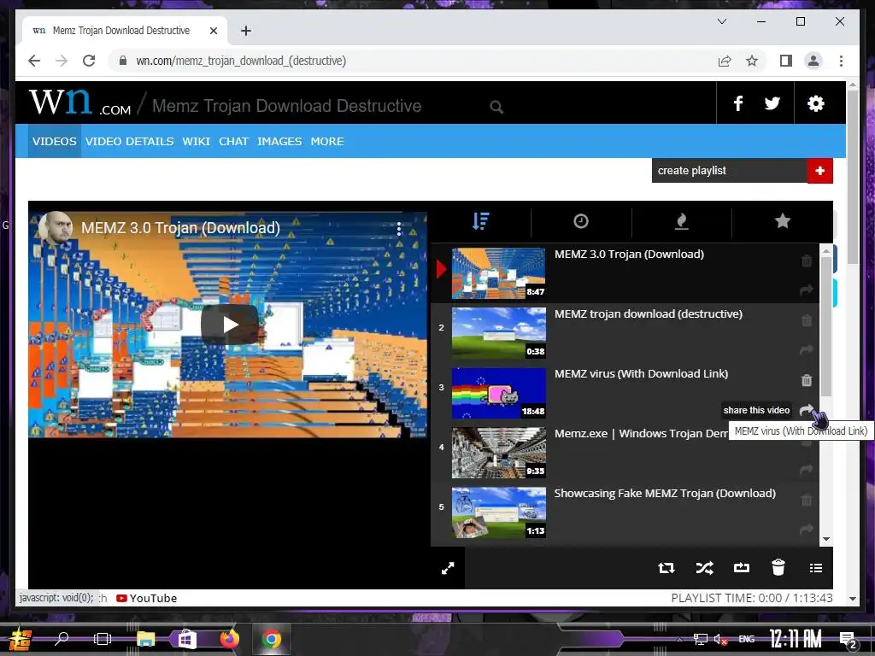Launch Firefox from the taskbar
The image size is (875, 656).
229,639
